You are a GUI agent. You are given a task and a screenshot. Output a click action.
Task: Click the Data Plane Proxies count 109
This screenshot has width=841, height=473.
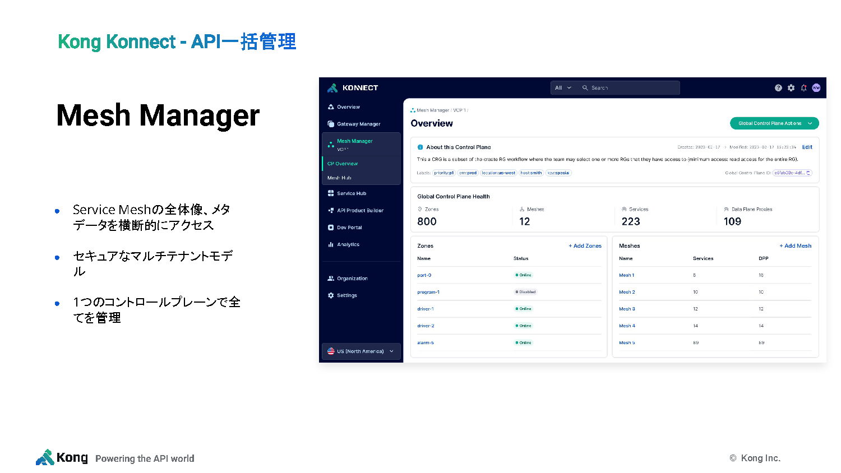point(732,221)
